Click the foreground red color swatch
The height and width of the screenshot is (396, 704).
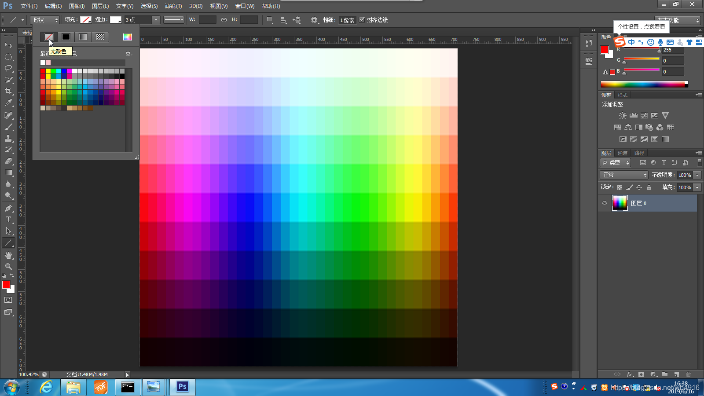coord(6,285)
